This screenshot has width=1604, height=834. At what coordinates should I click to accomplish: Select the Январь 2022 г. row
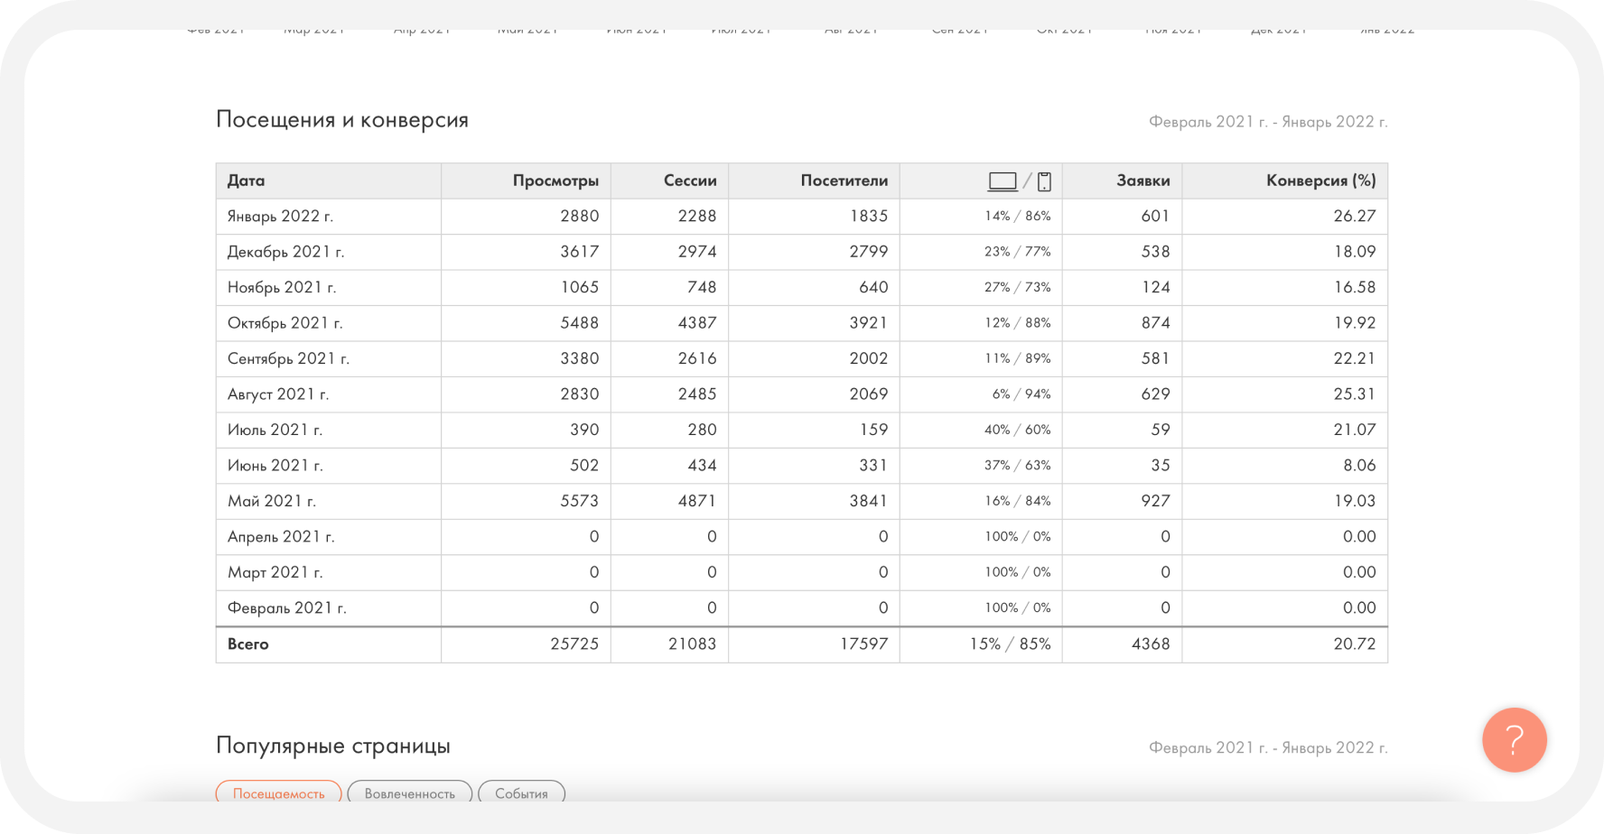[x=280, y=217]
